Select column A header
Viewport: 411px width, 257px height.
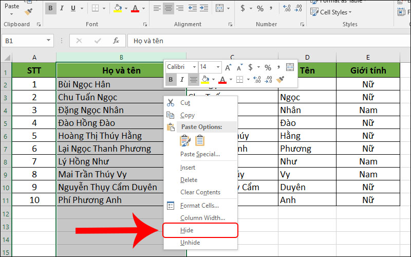click(34, 57)
